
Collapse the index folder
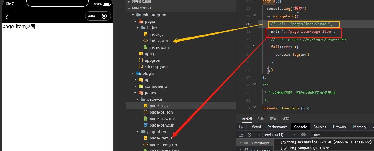click(x=138, y=28)
